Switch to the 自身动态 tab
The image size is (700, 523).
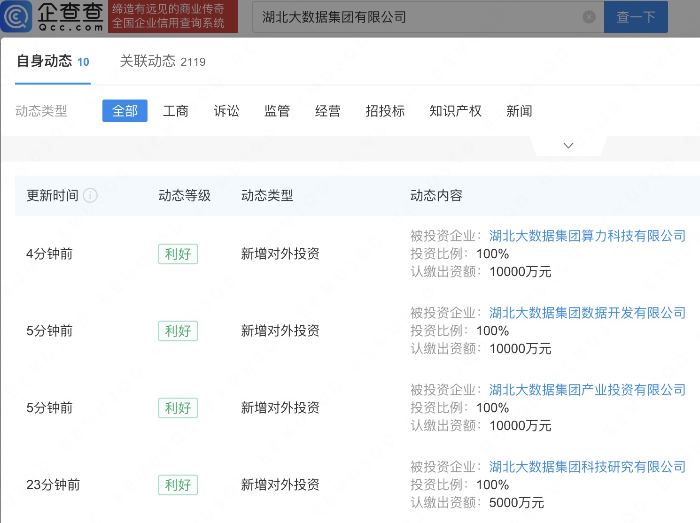click(x=53, y=62)
